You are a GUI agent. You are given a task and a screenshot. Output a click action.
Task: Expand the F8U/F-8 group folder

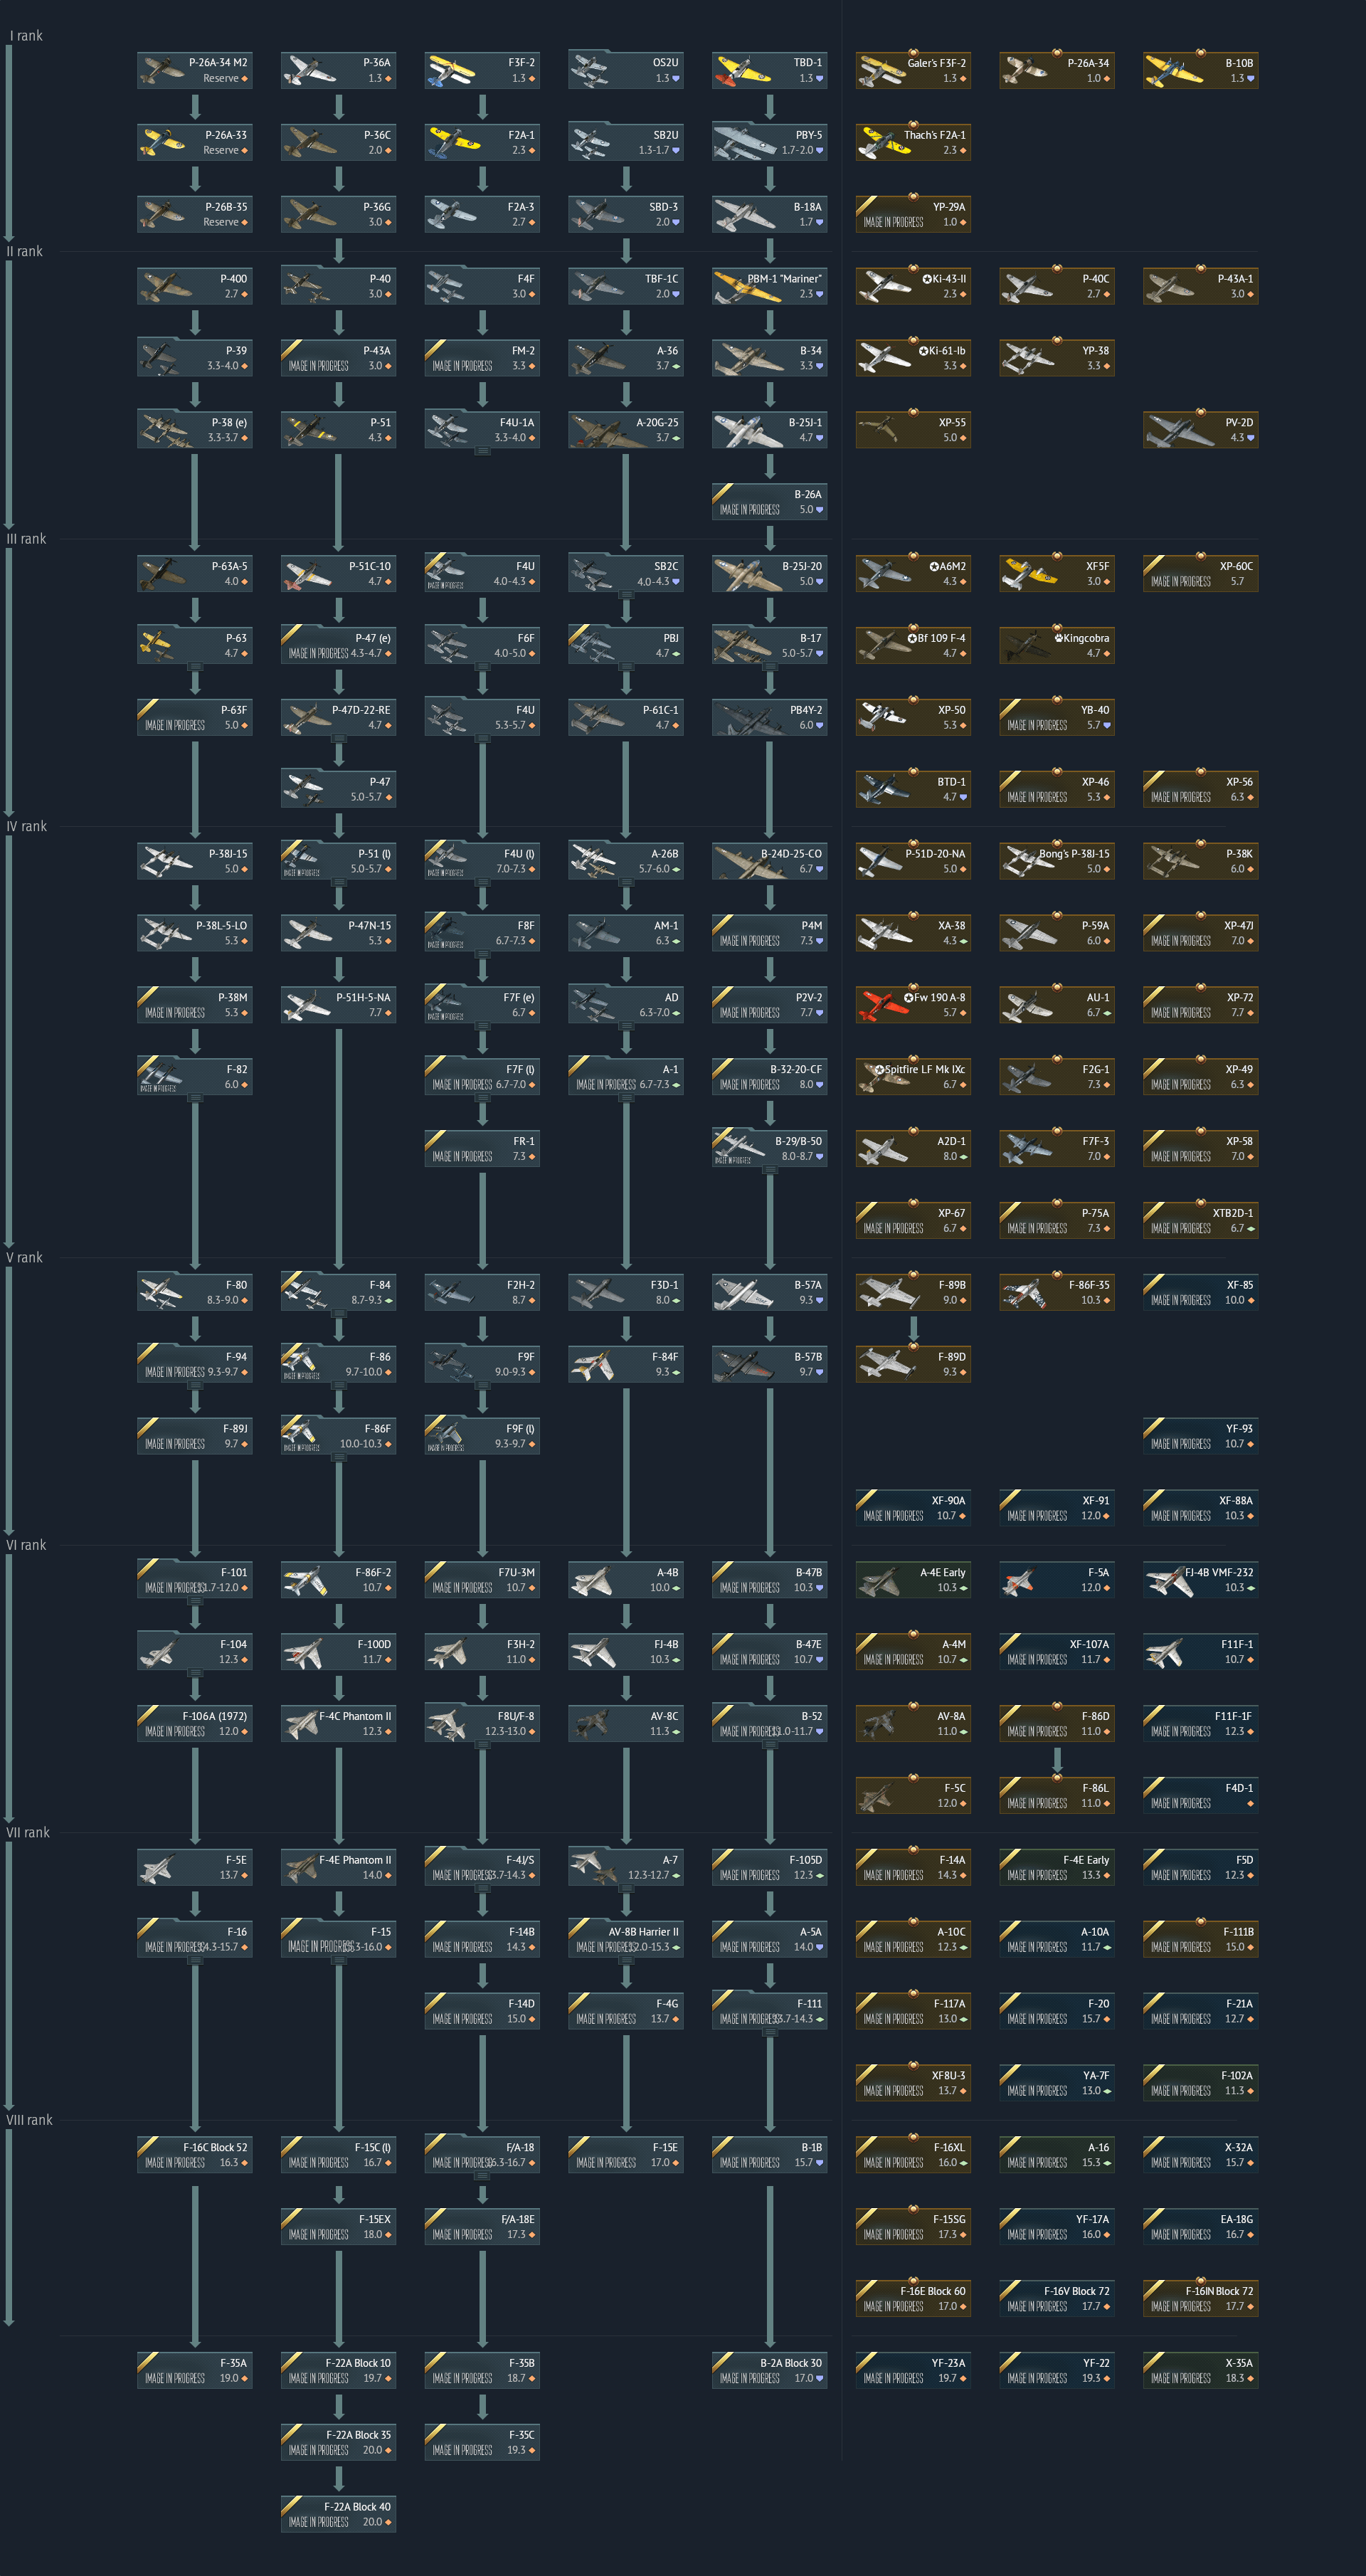[x=482, y=1745]
